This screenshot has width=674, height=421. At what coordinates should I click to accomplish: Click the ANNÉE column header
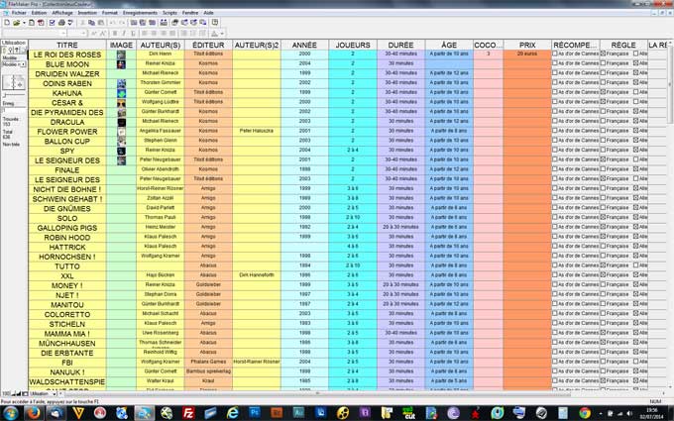coord(304,45)
